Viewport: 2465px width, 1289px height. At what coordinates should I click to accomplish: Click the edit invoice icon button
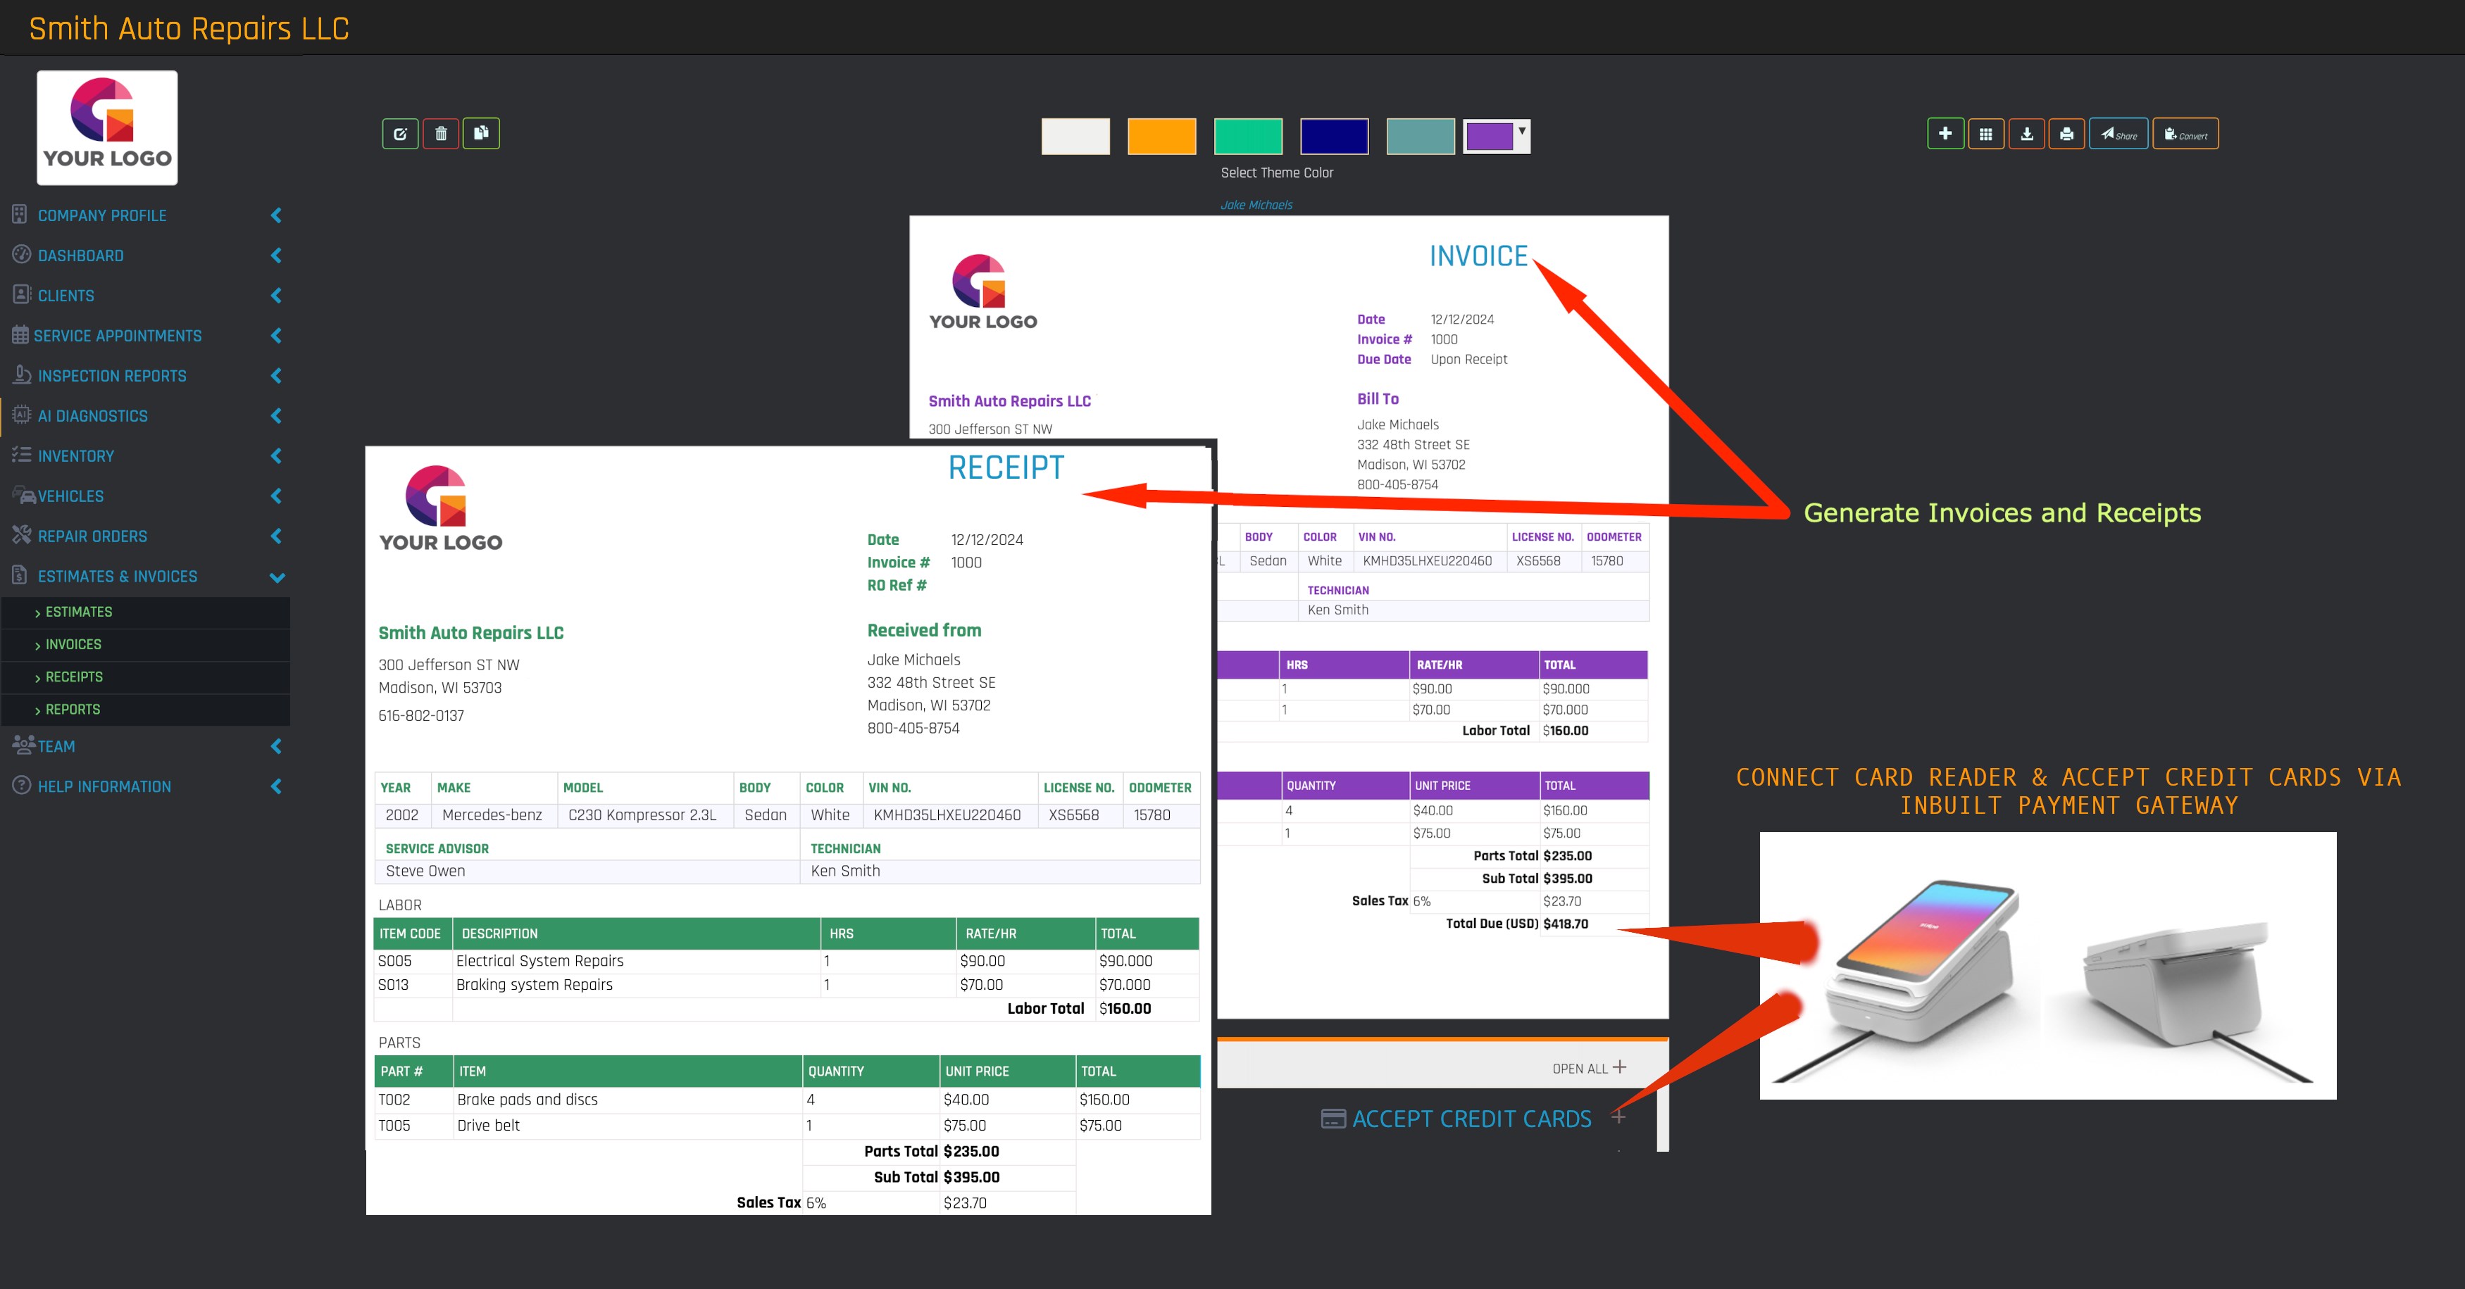tap(400, 134)
